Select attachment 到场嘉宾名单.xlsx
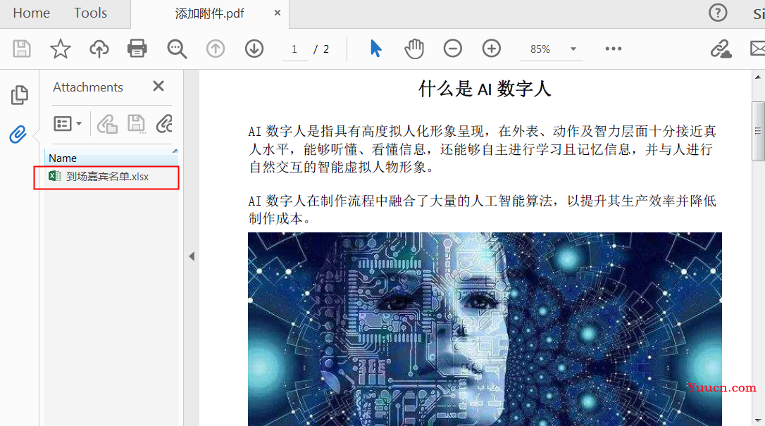The image size is (765, 426). point(106,177)
